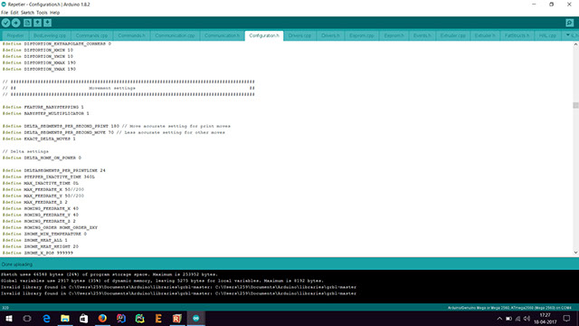
Task: Open the Help menu
Action: [x=54, y=13]
